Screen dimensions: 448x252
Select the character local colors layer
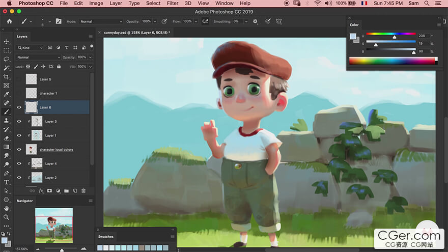(x=57, y=150)
